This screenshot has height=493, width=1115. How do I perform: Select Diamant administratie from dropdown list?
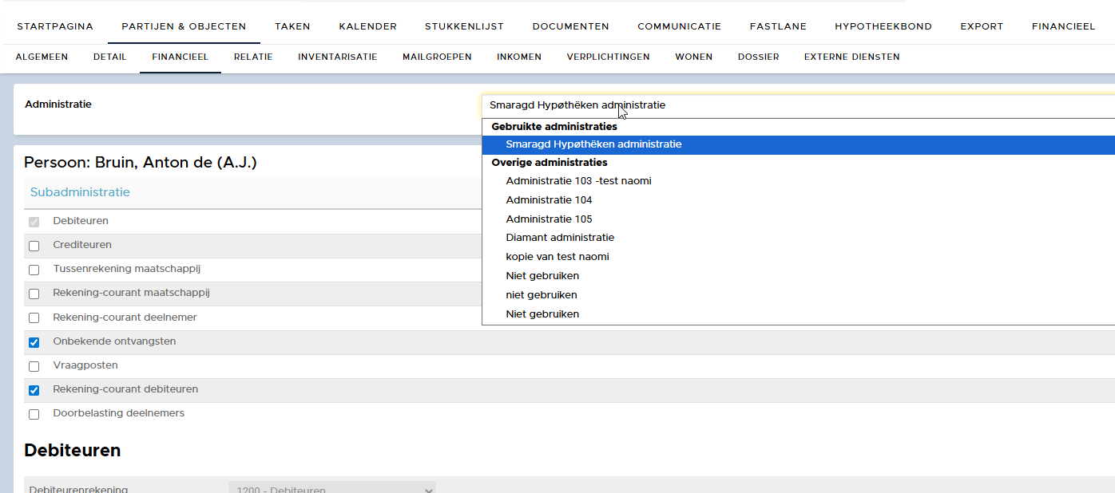tap(560, 238)
